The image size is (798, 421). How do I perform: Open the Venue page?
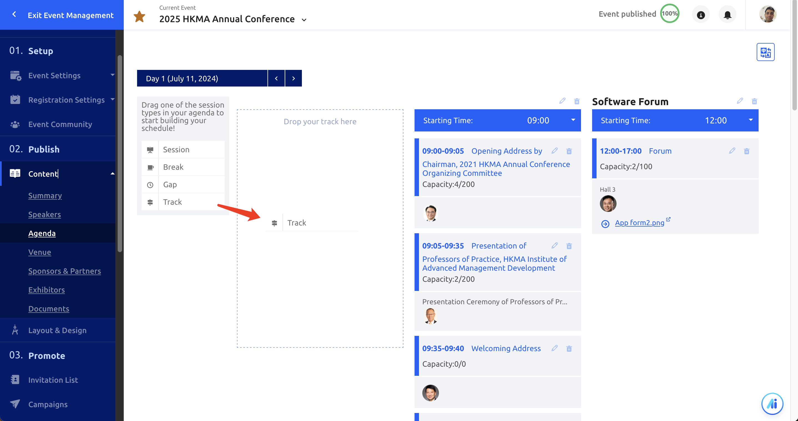[40, 252]
